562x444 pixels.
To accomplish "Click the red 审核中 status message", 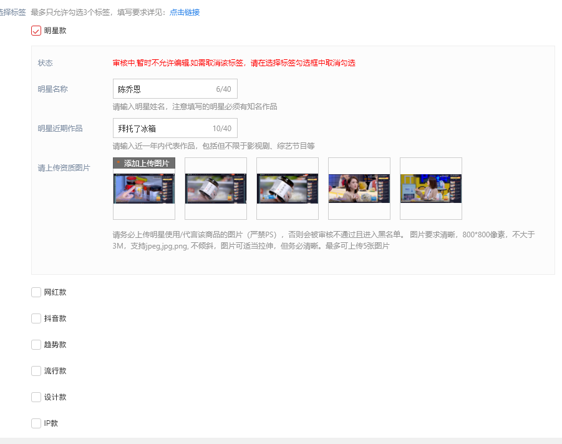I will tap(234, 63).
